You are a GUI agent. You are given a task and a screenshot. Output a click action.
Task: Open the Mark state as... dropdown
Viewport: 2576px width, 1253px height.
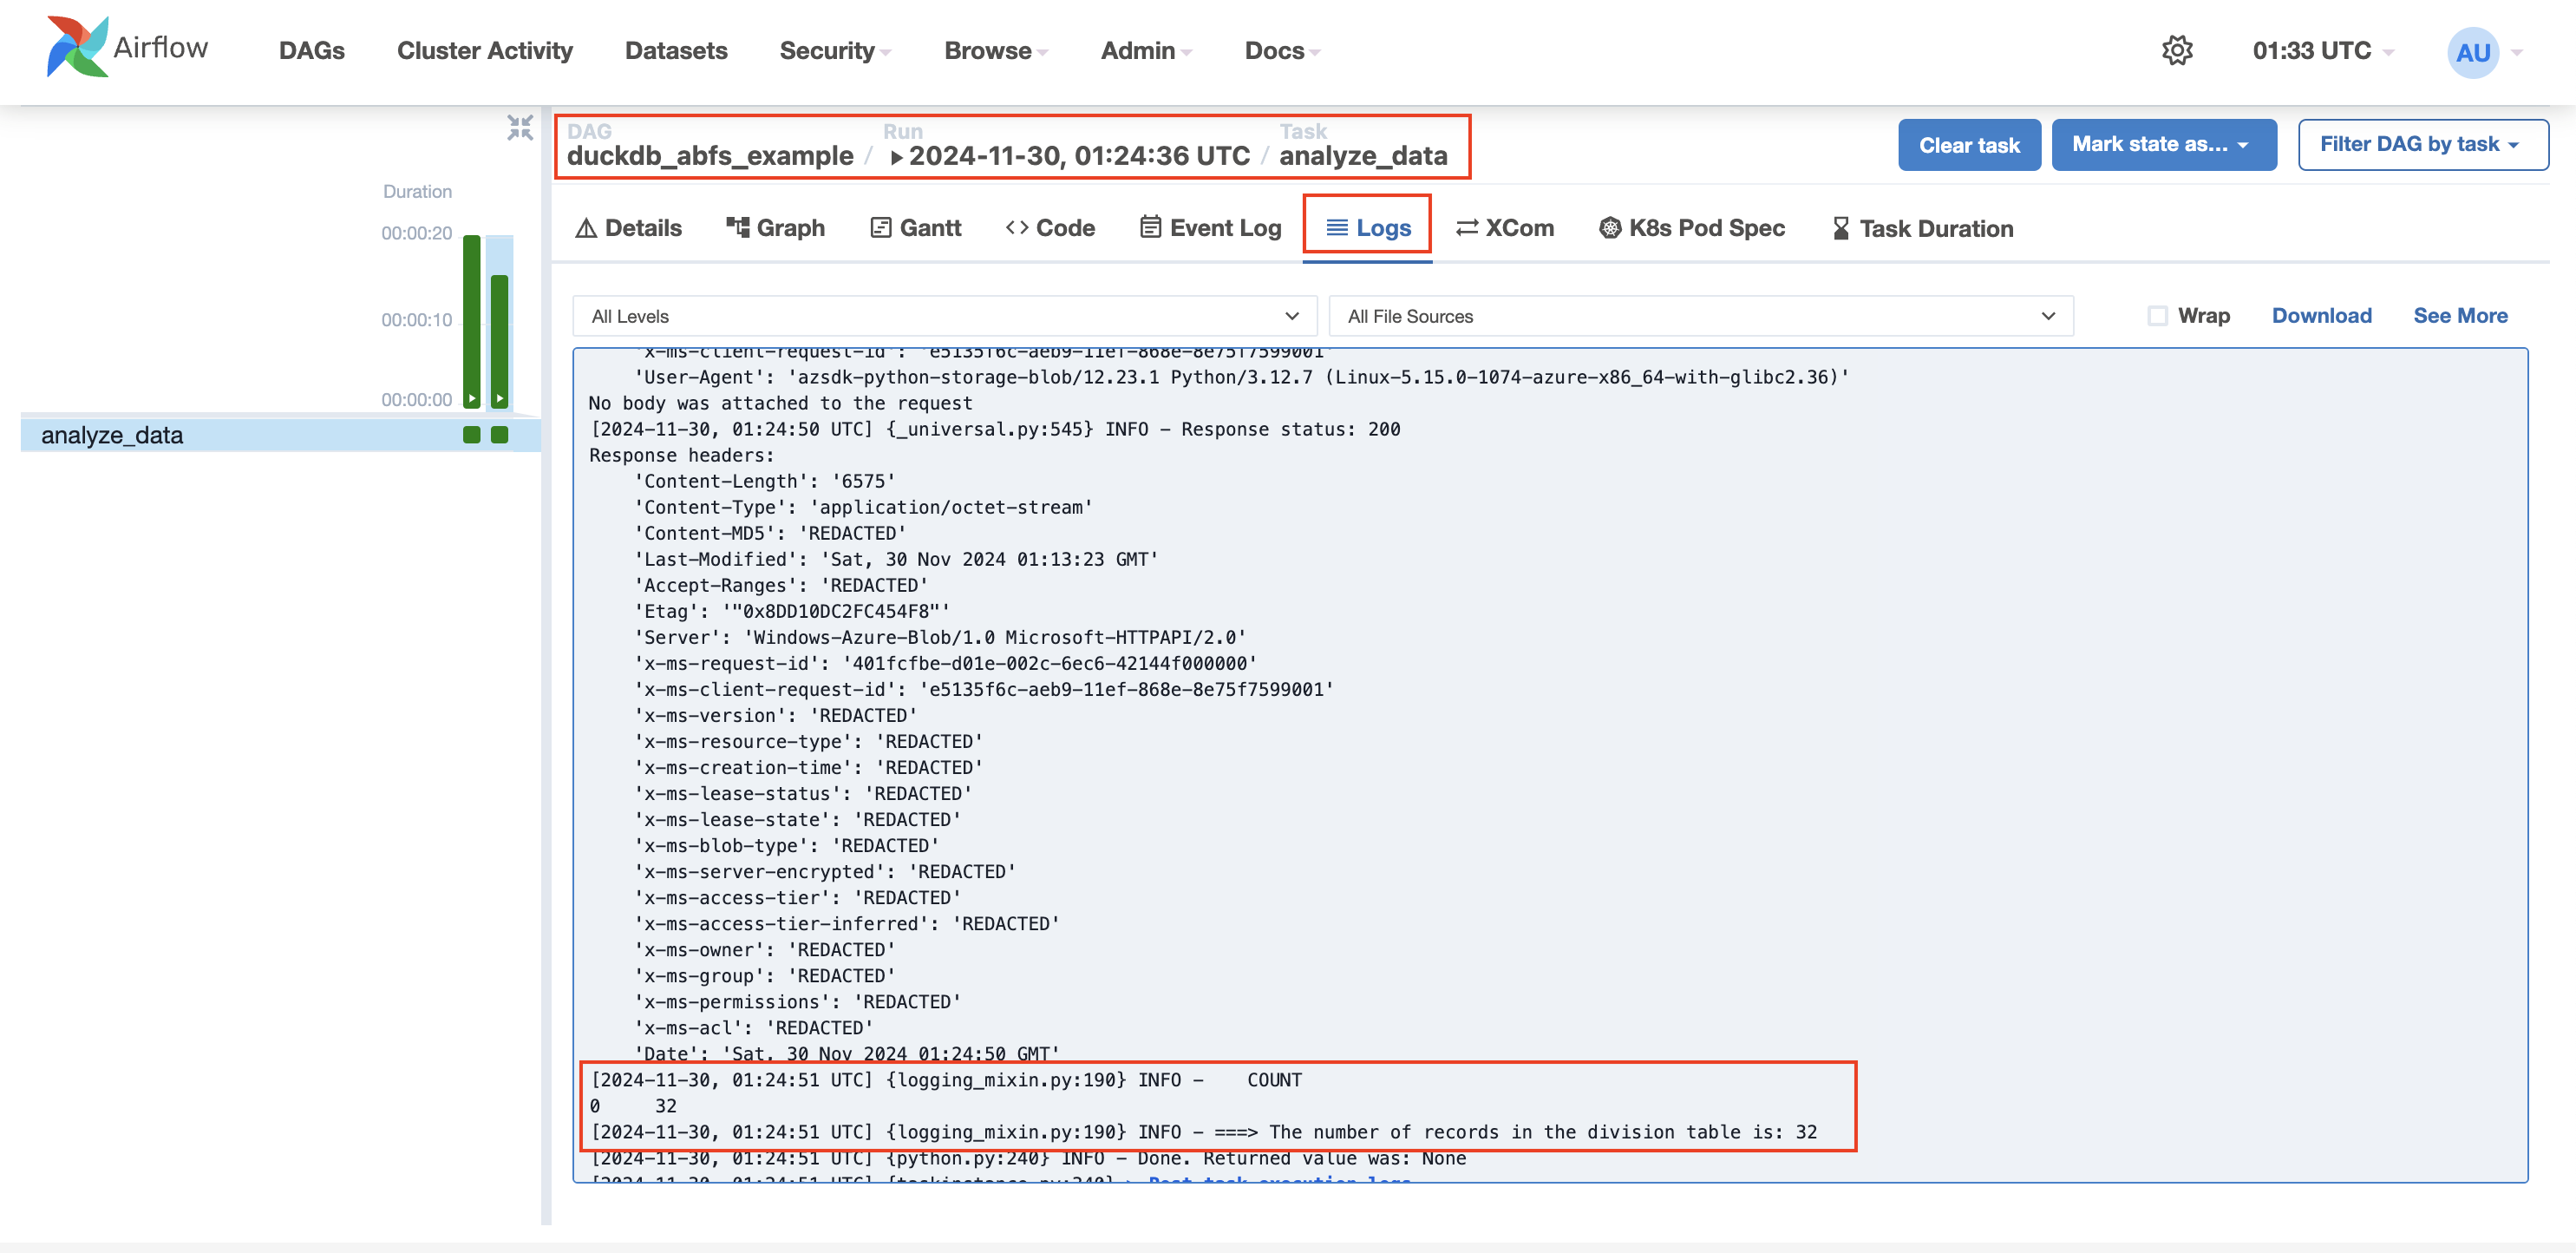tap(2164, 144)
